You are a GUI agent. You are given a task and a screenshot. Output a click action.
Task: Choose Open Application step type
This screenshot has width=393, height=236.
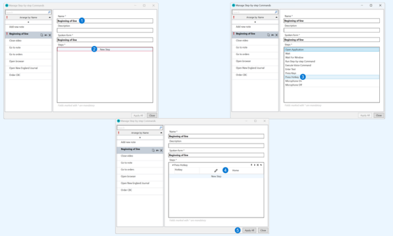click(331, 50)
